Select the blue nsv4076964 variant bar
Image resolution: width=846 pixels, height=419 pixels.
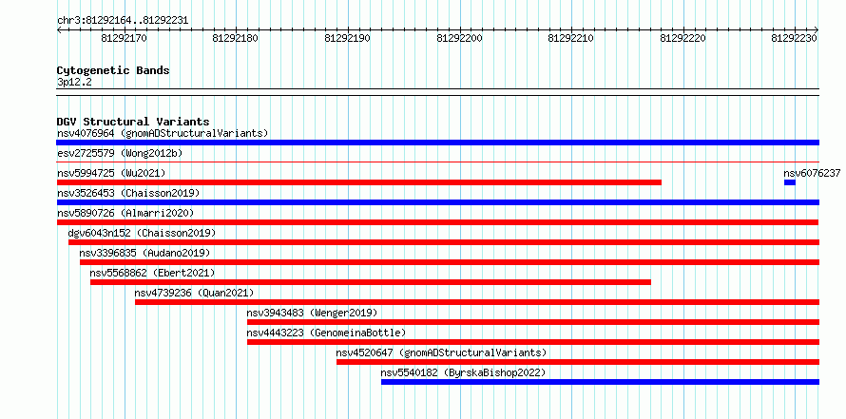click(x=437, y=143)
